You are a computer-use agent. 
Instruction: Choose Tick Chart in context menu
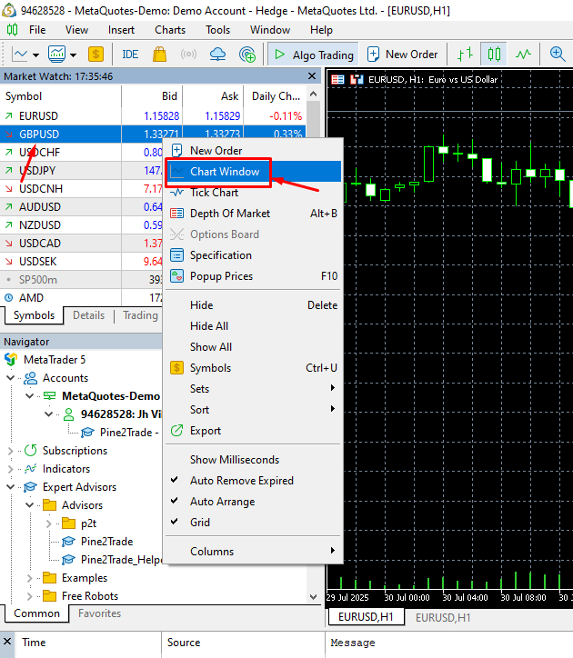(x=254, y=193)
